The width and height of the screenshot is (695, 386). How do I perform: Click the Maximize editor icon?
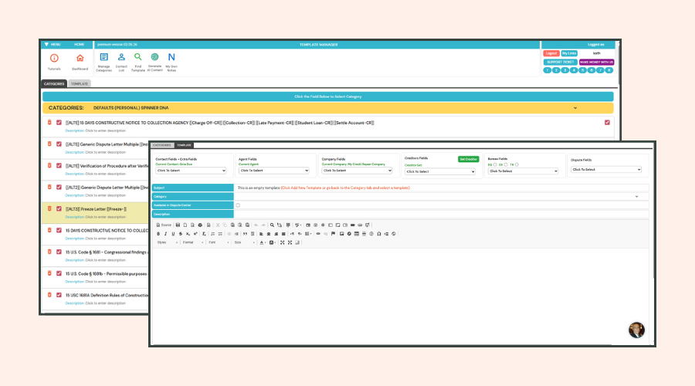283,242
